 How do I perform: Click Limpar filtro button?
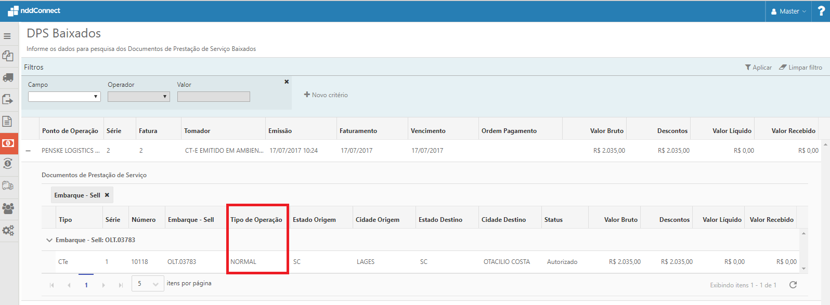click(800, 68)
